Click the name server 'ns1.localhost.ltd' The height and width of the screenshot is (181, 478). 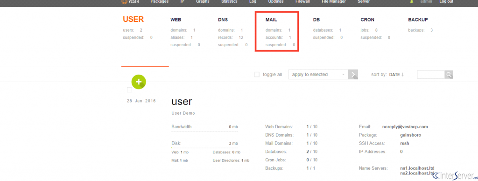[x=417, y=168]
